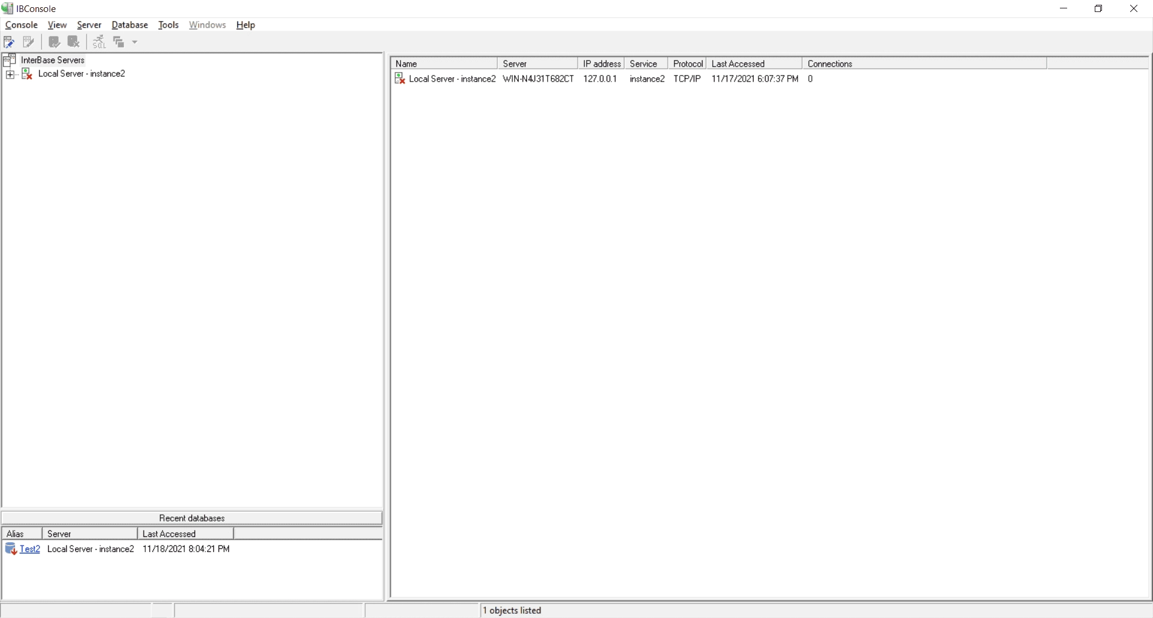Viewport: 1153px width, 618px height.
Task: Sort server list by Name column
Action: point(444,64)
